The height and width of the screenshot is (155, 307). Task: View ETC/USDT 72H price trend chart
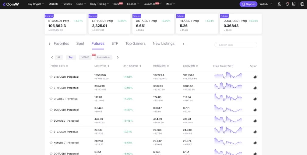tap(228, 130)
